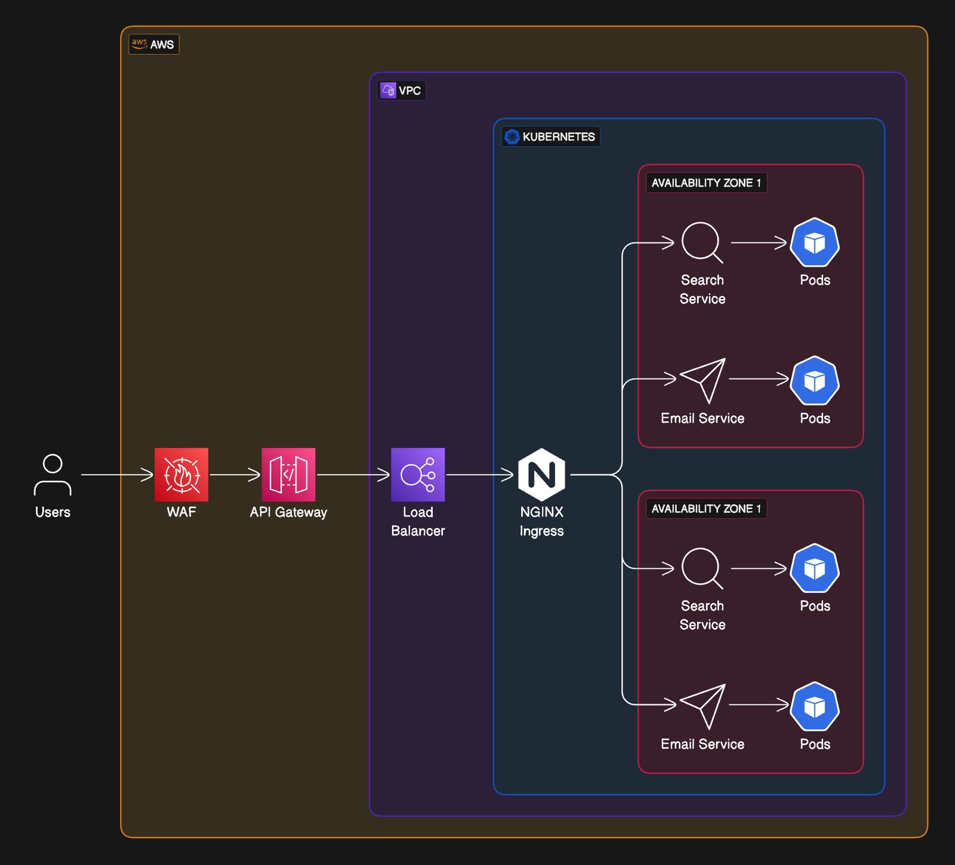Click the VPC group title text
This screenshot has height=865, width=955.
pos(409,91)
